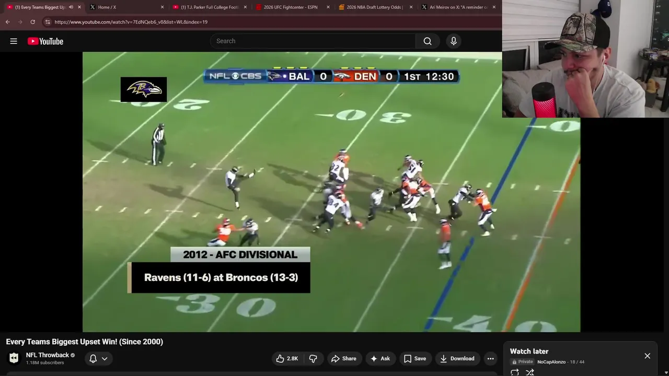View site information icon in address bar

click(48, 22)
